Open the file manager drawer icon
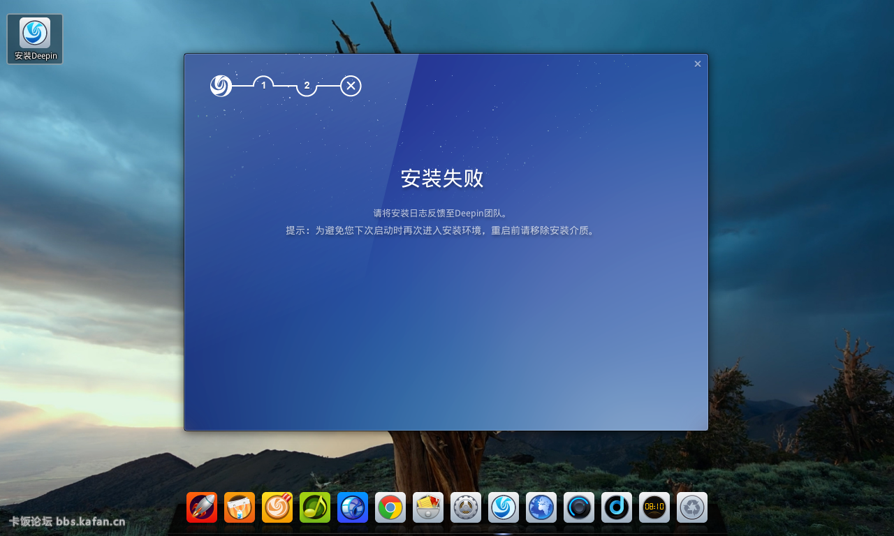This screenshot has height=536, width=894. [x=428, y=507]
